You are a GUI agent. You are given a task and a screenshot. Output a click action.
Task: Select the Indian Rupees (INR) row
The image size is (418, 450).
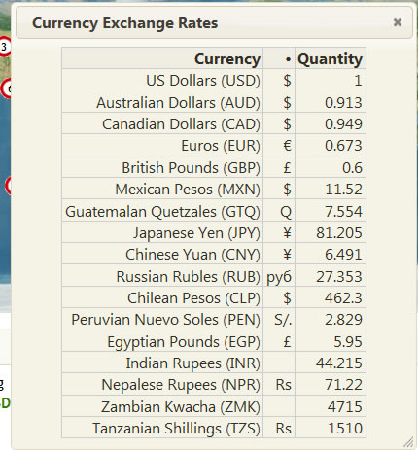(x=214, y=363)
